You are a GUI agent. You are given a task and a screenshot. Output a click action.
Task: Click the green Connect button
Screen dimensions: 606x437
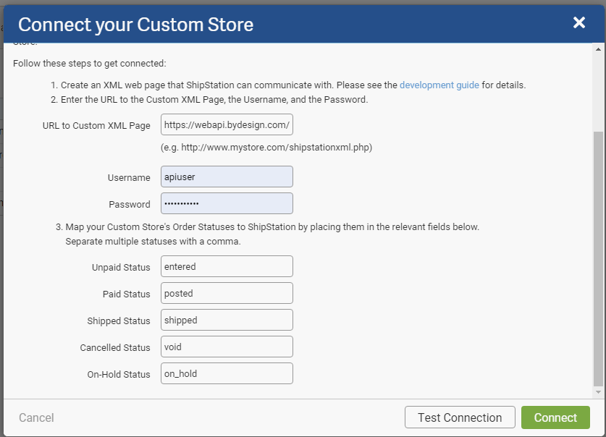tap(555, 417)
